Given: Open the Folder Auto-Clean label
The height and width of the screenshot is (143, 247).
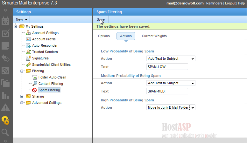Looking at the screenshot, I should (x=52, y=77).
